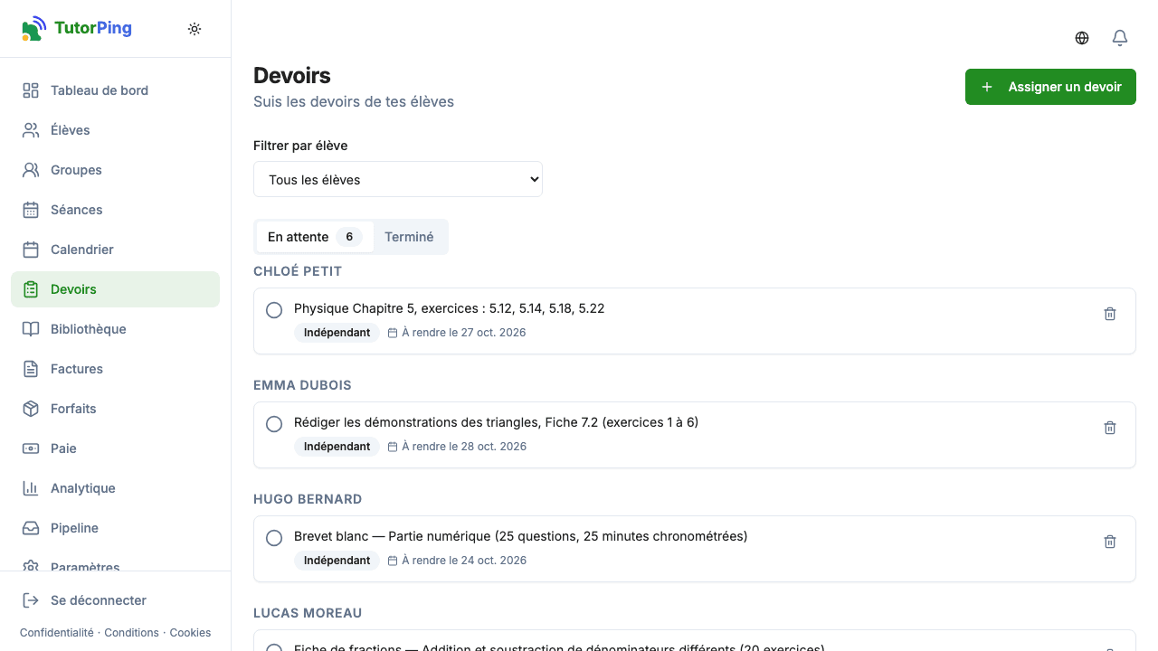Click the Indépendant badge on Brevet blanc
Image resolution: width=1158 pixels, height=651 pixels.
coord(337,561)
